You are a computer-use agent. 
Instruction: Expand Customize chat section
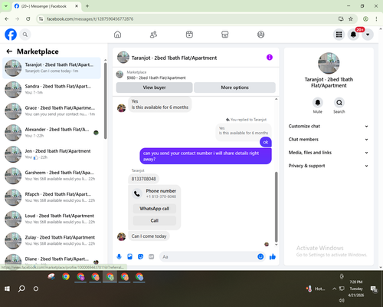click(329, 126)
